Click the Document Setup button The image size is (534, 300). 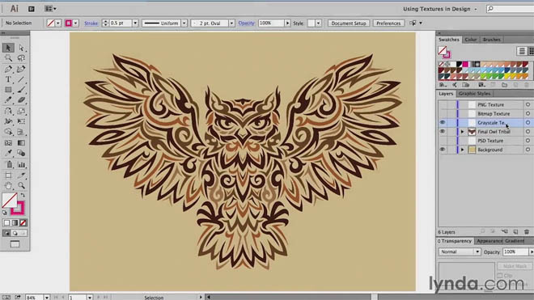click(349, 23)
